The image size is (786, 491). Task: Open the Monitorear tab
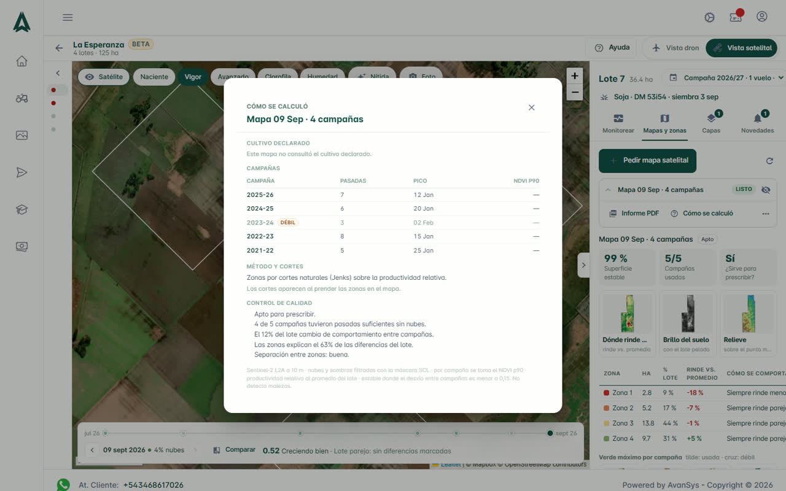coord(618,123)
